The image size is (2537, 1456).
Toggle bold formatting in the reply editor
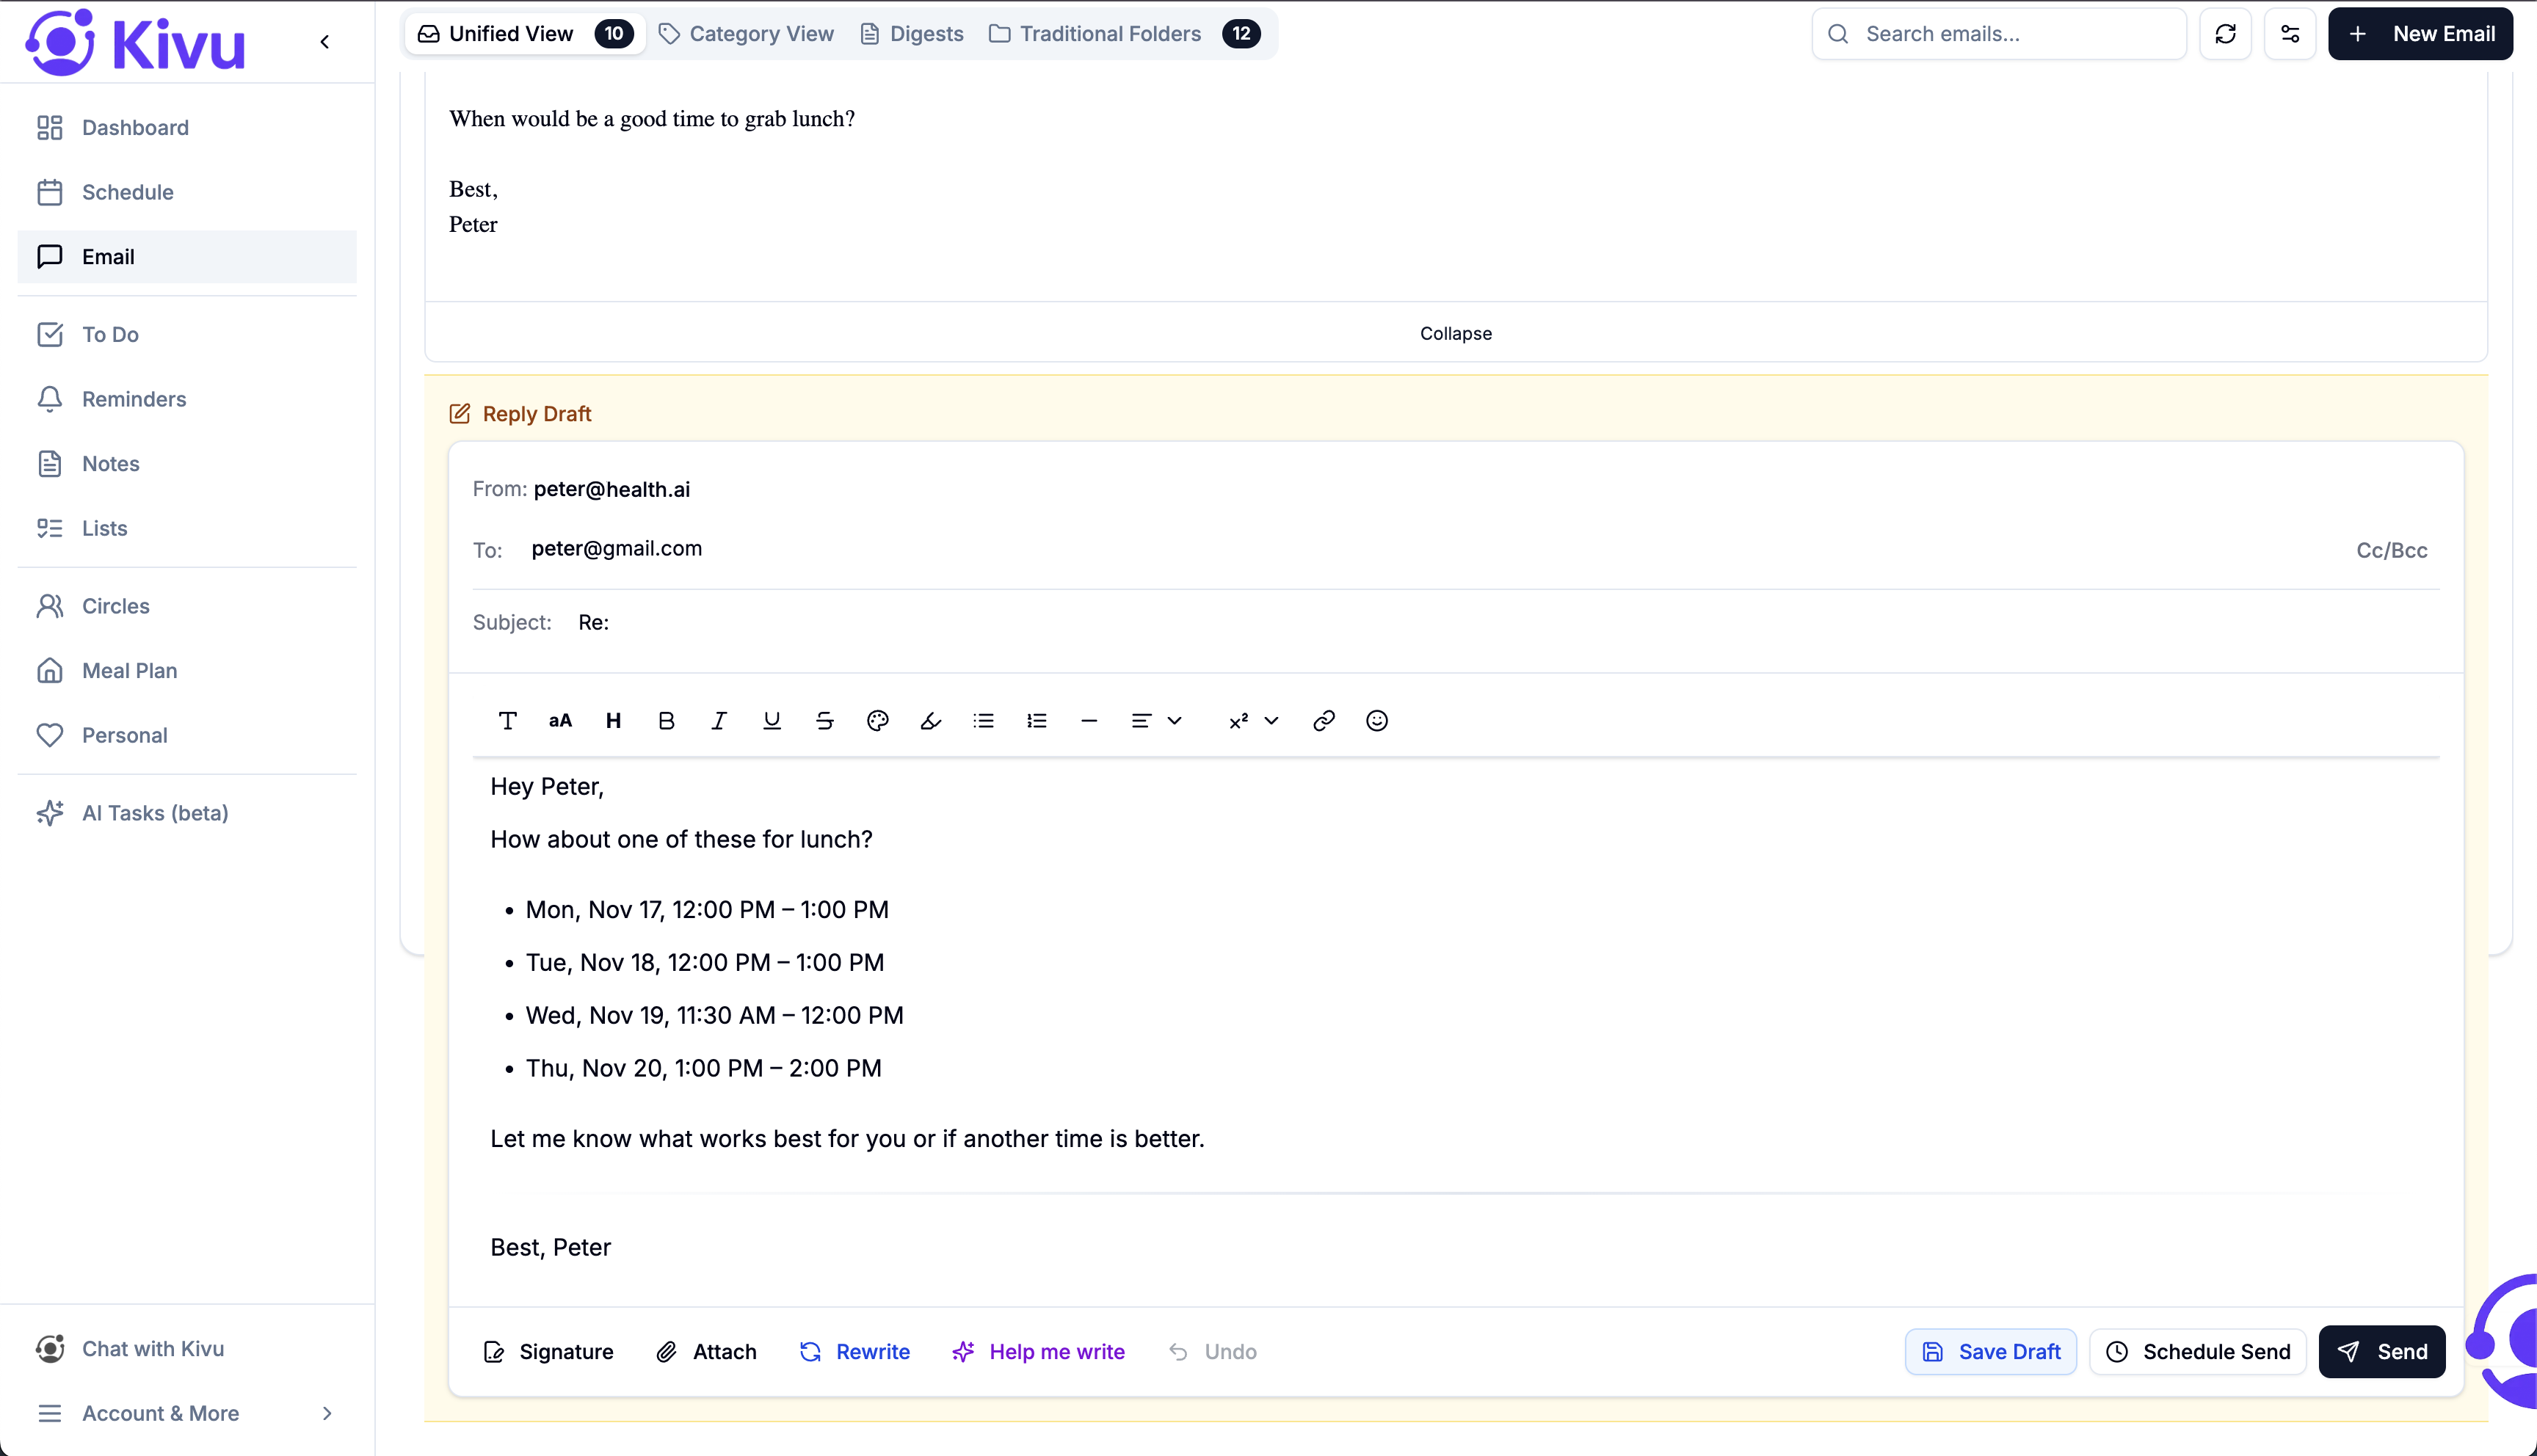666,721
